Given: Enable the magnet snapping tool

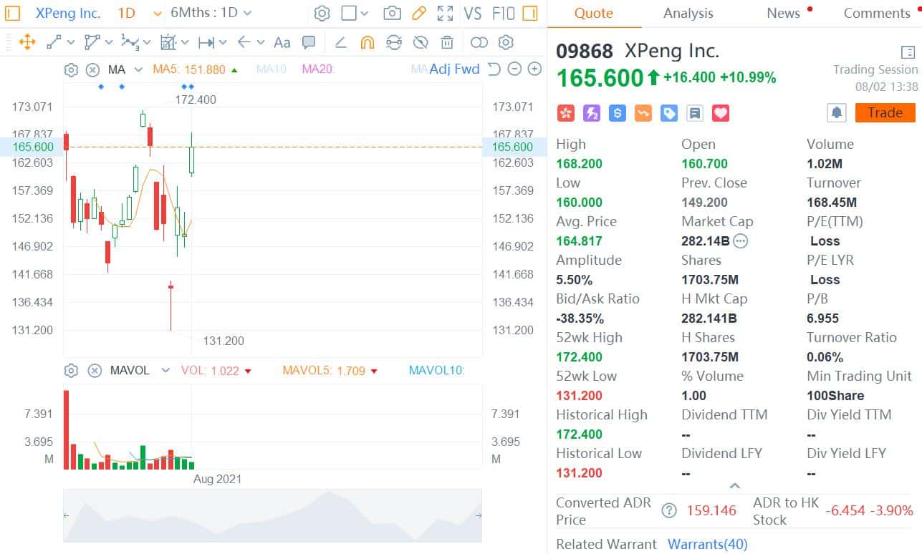Looking at the screenshot, I should (367, 43).
